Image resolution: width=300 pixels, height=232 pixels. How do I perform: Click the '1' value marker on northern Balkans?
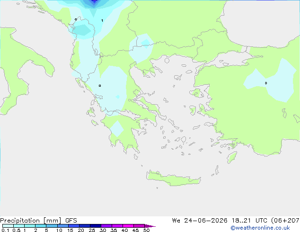[102, 20]
